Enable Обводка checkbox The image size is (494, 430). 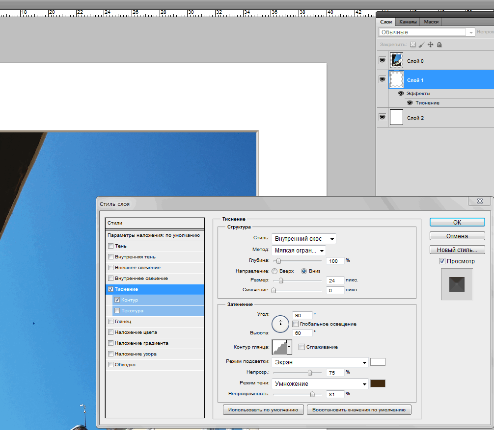click(110, 365)
